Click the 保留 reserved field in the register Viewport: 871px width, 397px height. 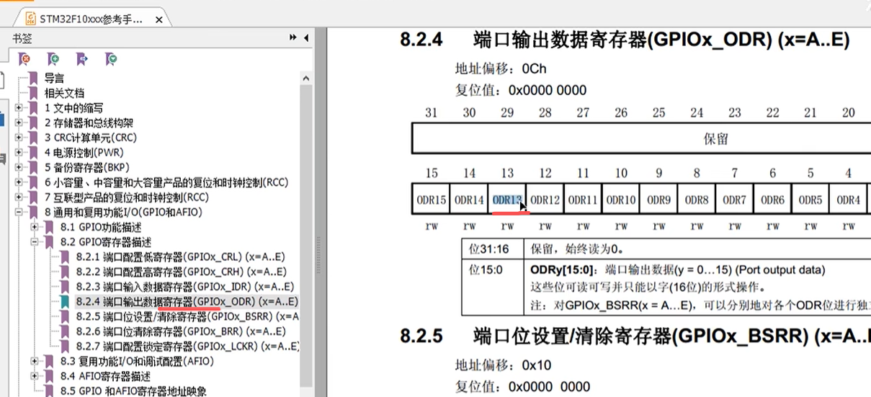pos(641,138)
